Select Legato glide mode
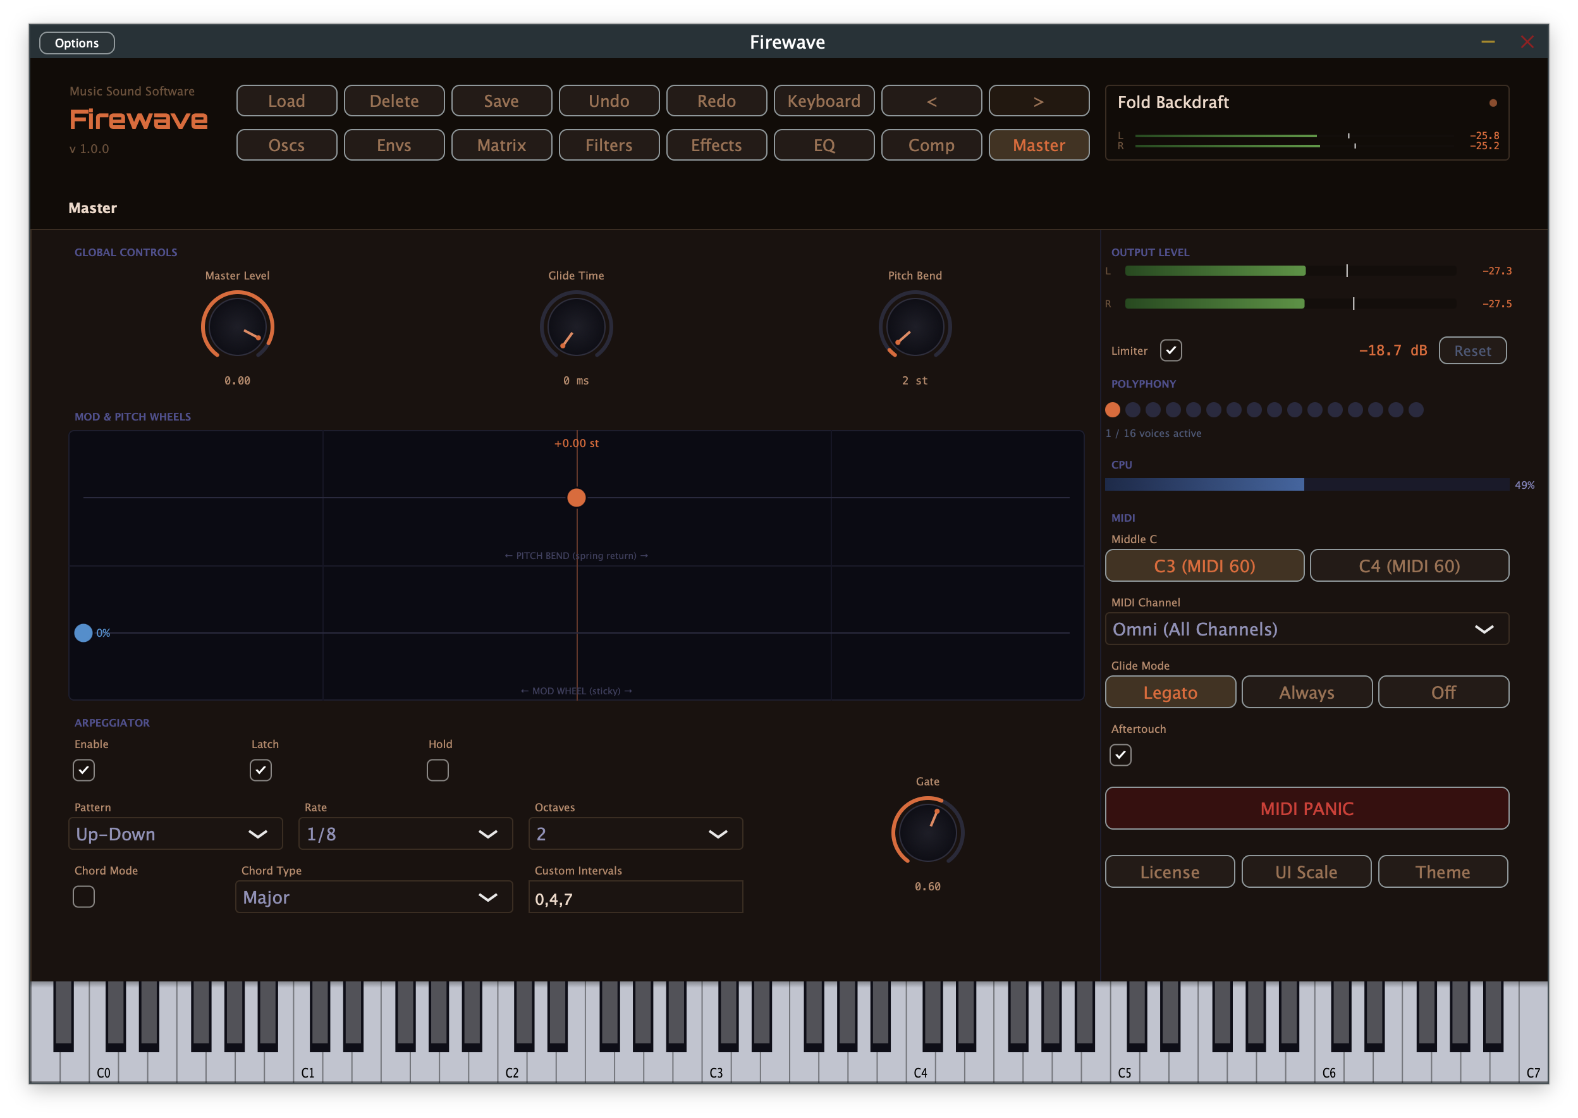The image size is (1578, 1118). [x=1170, y=692]
